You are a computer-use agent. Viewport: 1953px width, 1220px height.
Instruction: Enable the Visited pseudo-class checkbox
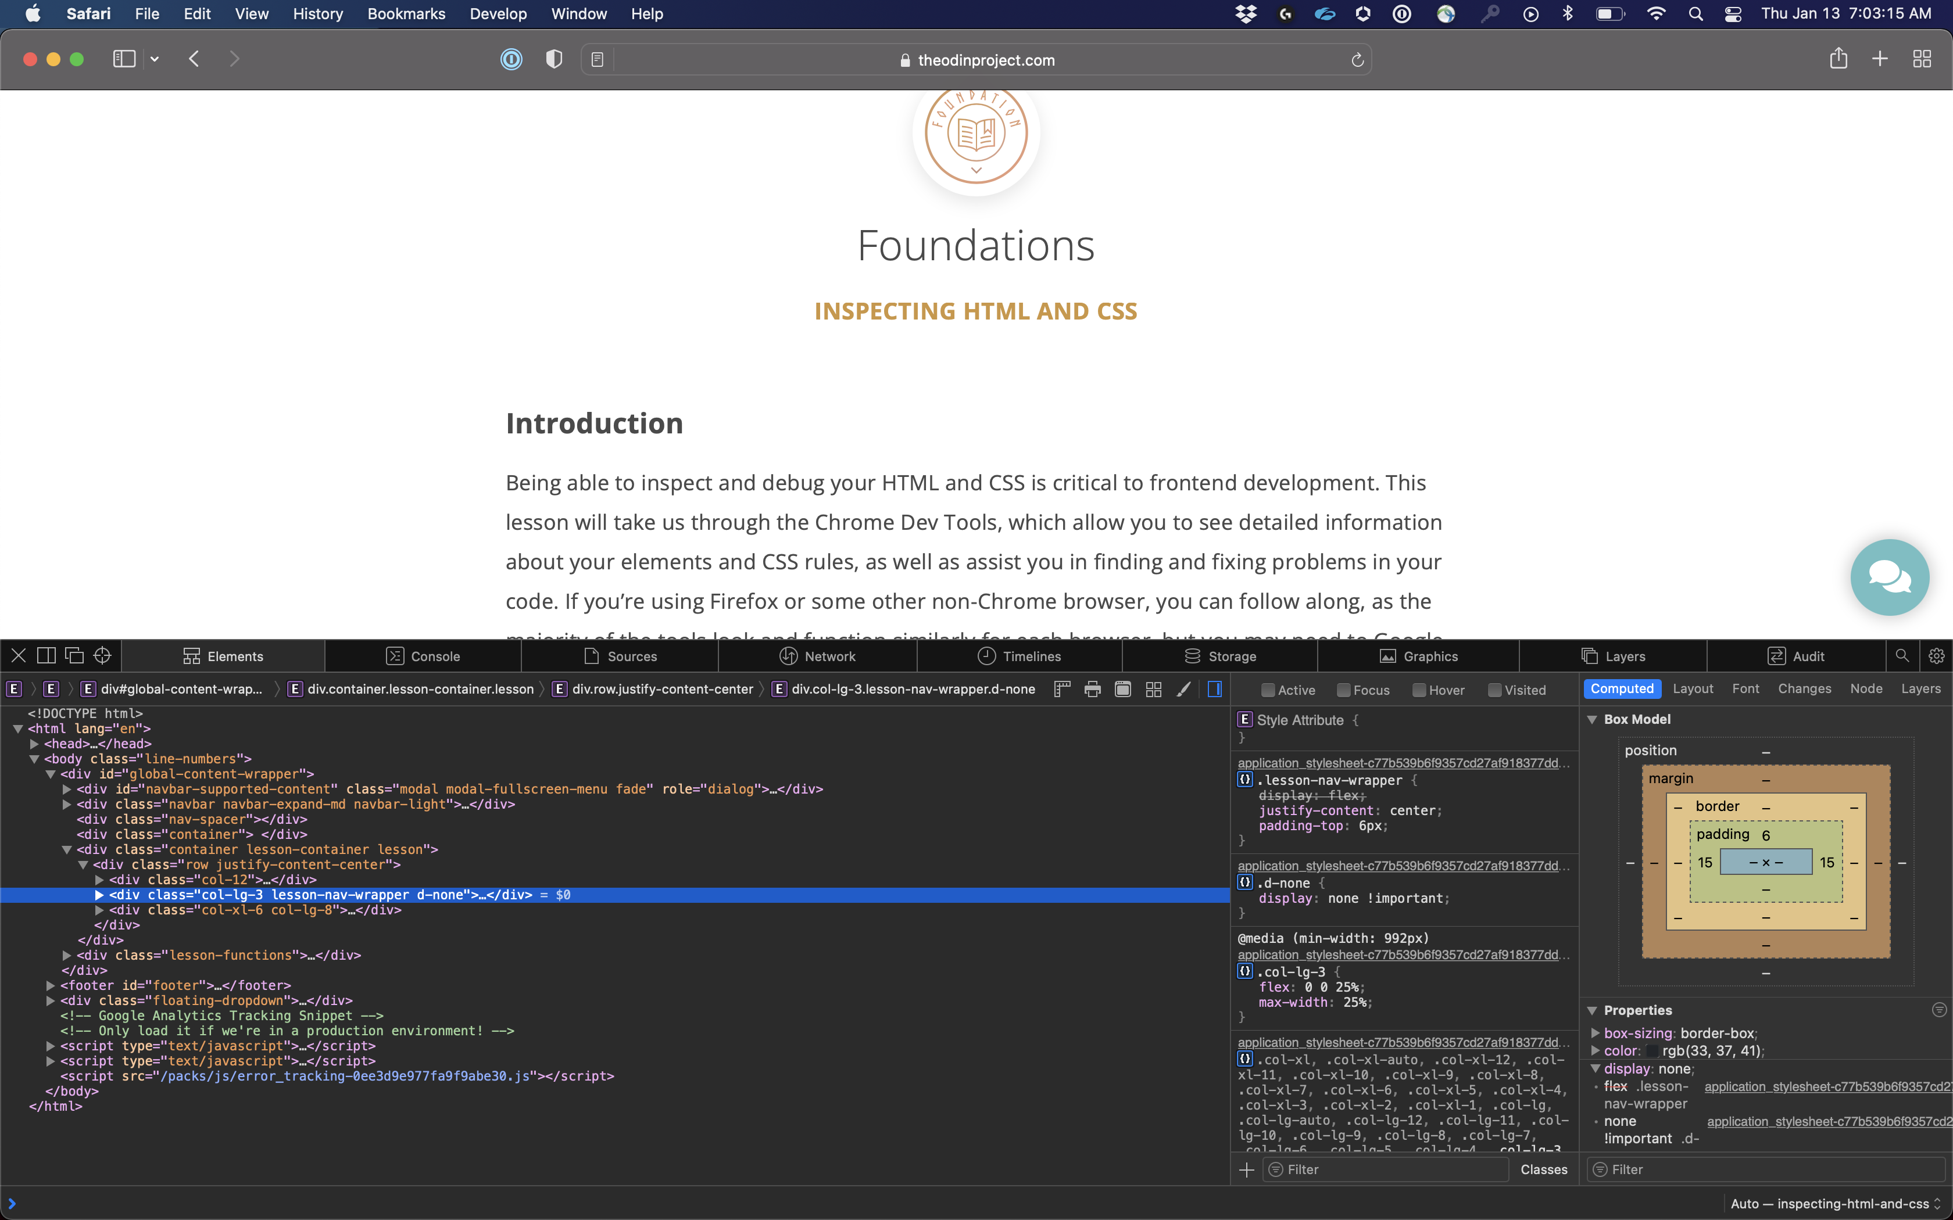pos(1493,690)
